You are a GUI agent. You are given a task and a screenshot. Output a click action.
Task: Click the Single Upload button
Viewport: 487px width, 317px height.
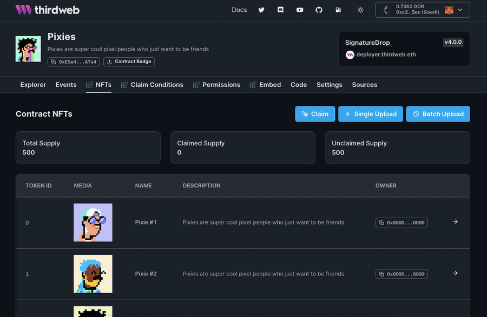[x=371, y=114]
